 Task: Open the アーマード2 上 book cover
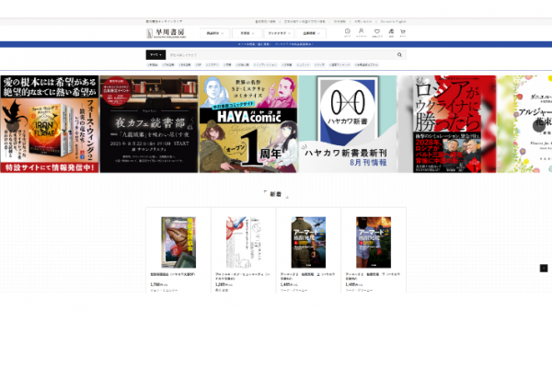tap(308, 242)
